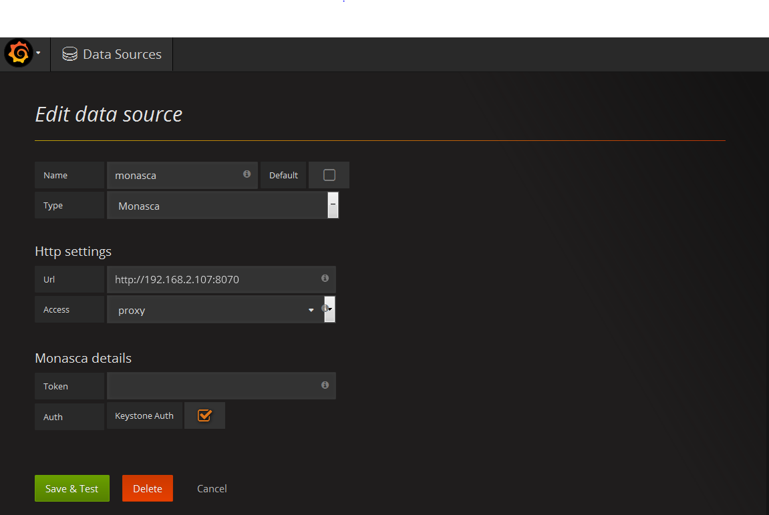Click the Cancel link

(212, 488)
